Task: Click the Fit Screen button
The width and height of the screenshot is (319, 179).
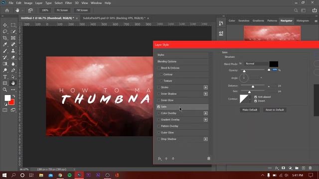Action: coord(62,10)
